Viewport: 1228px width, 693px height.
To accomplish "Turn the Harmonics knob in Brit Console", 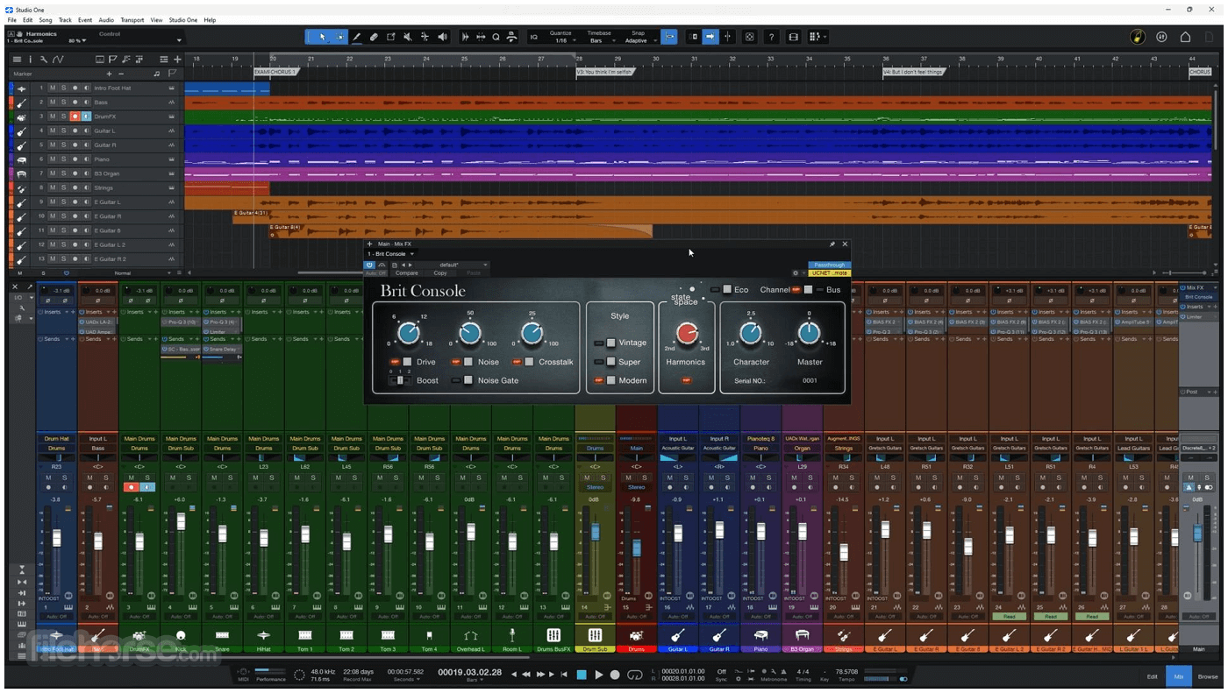I will pos(687,333).
